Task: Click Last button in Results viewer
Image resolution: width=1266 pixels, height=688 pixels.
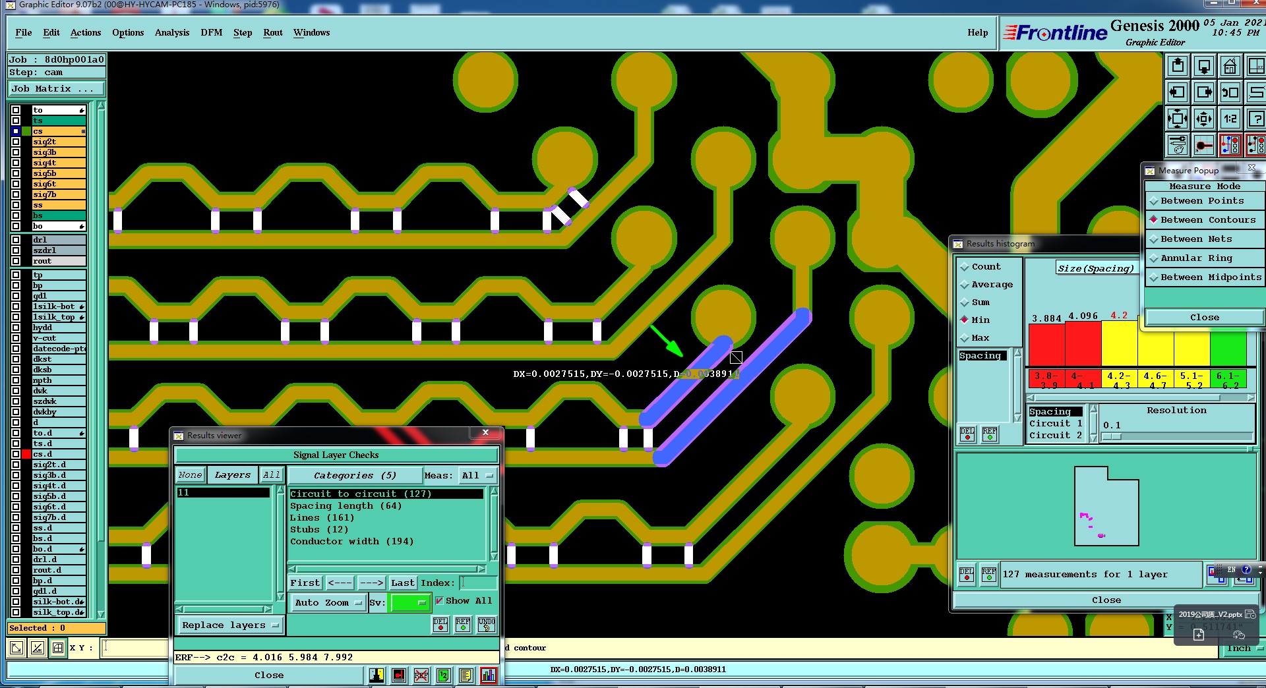Action: [402, 583]
